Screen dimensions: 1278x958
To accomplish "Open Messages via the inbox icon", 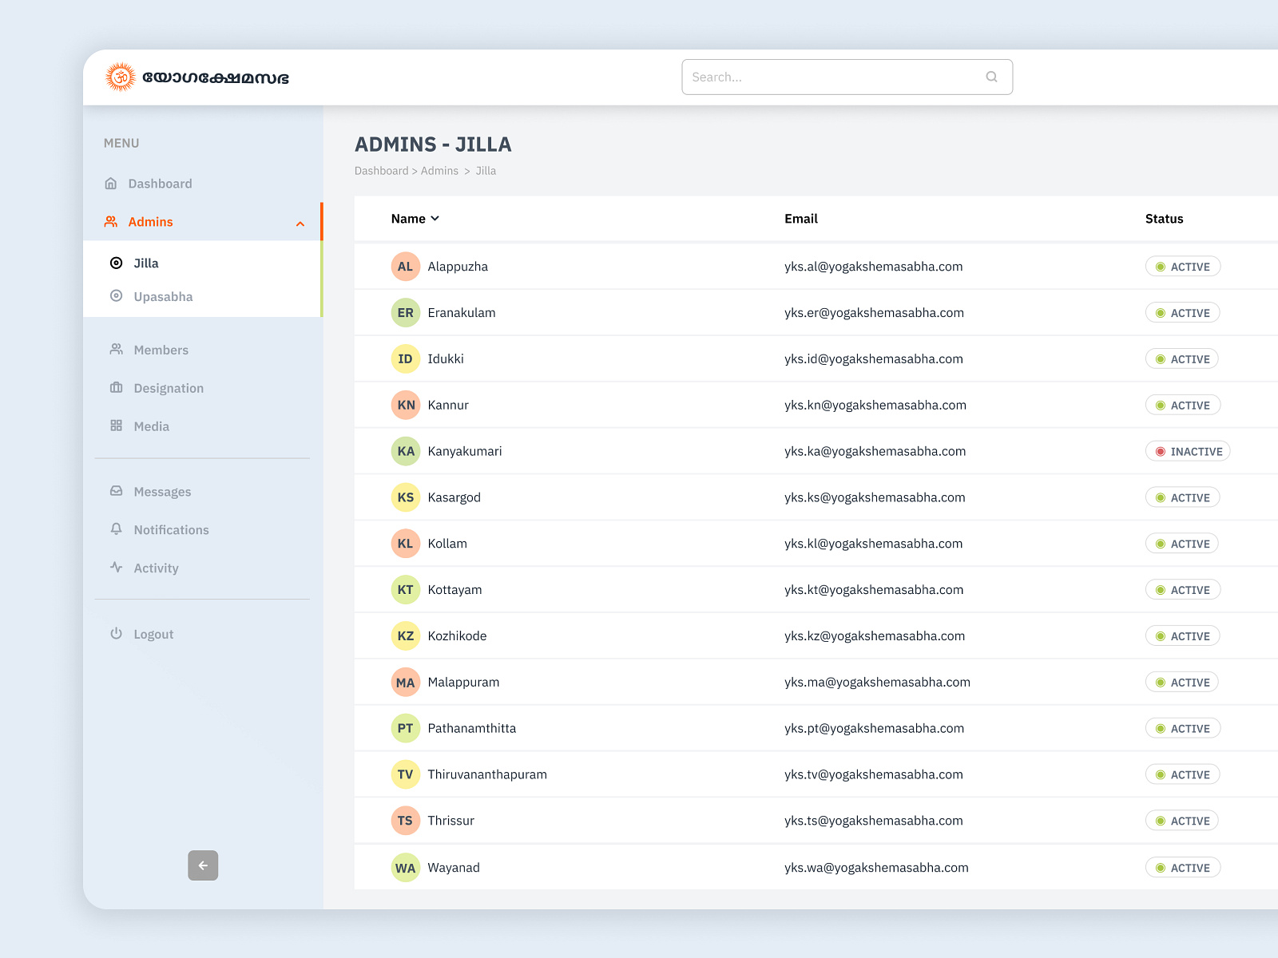I will point(117,492).
